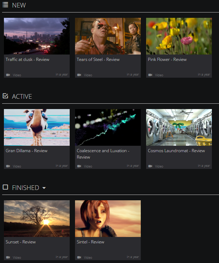Click 'in a year' on Sunset card

(62, 257)
